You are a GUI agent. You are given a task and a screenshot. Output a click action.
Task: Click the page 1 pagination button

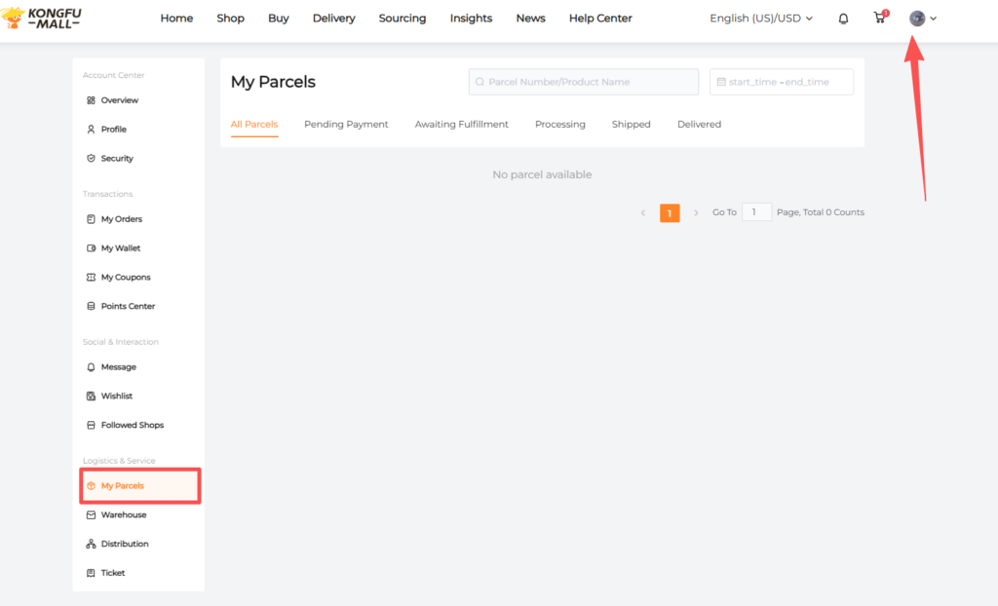click(670, 213)
